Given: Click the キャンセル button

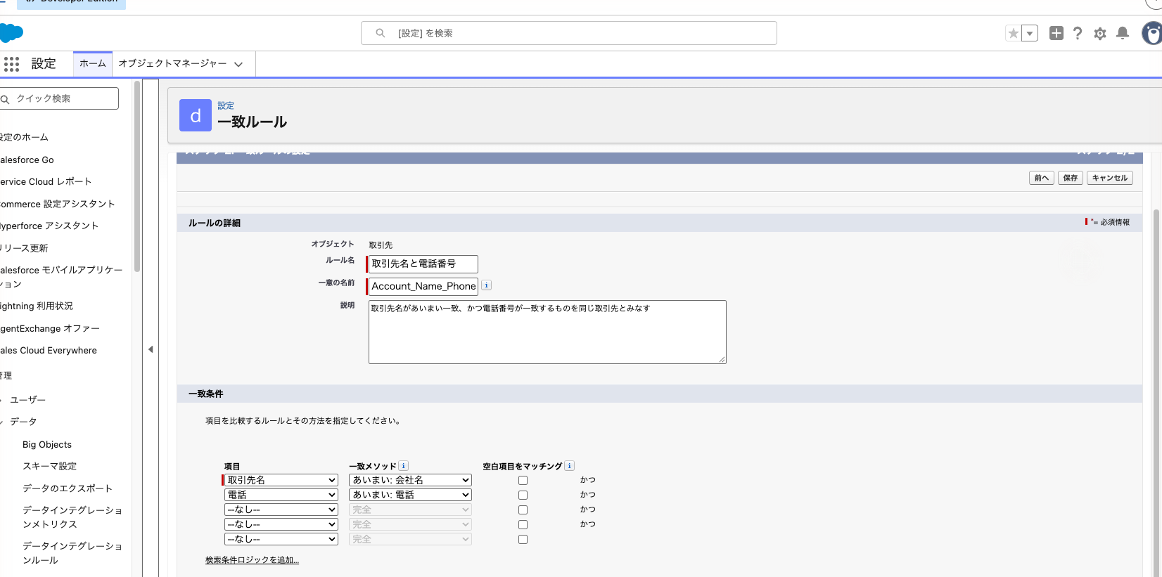Looking at the screenshot, I should 1110,178.
